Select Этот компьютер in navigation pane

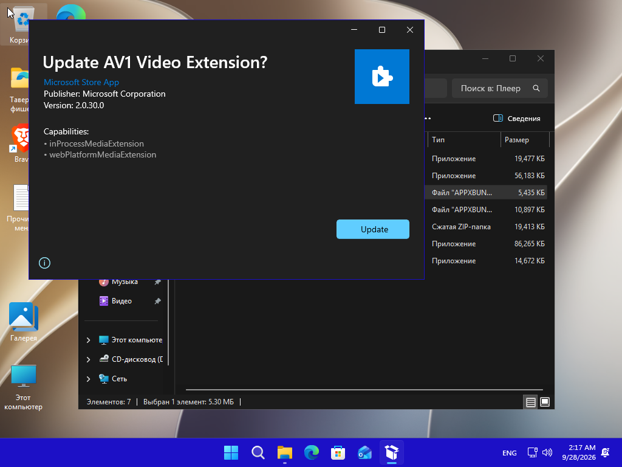coord(131,340)
